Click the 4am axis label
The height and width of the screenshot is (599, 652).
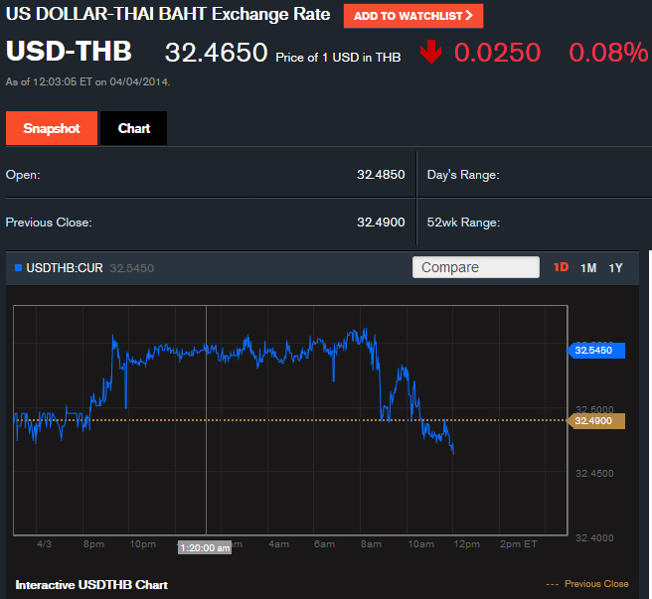click(x=278, y=544)
